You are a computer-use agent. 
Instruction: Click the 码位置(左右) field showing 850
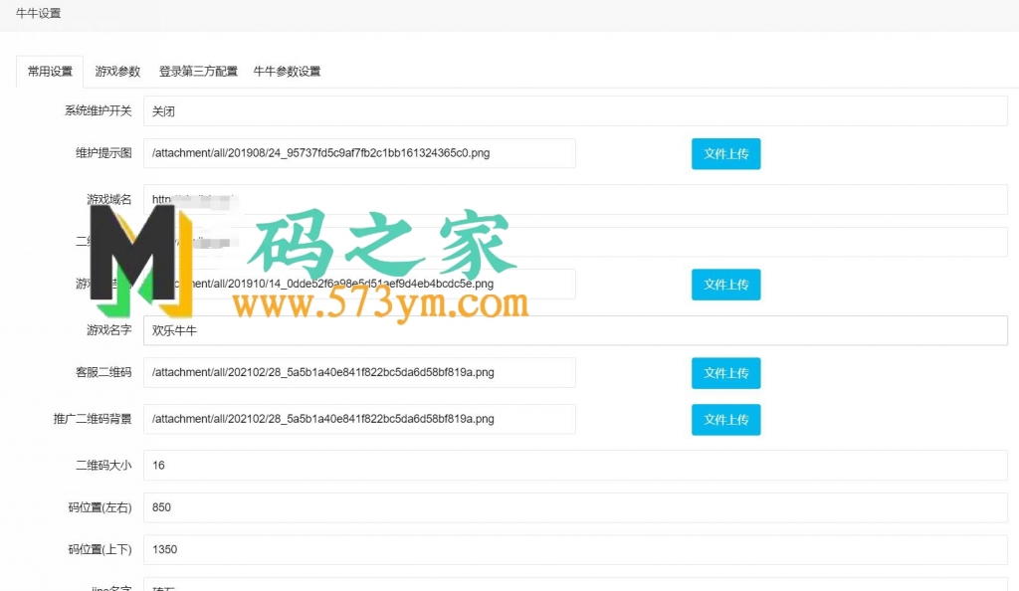click(575, 507)
